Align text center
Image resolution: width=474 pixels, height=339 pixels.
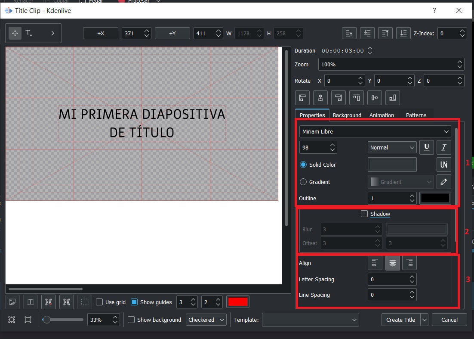[x=392, y=263]
